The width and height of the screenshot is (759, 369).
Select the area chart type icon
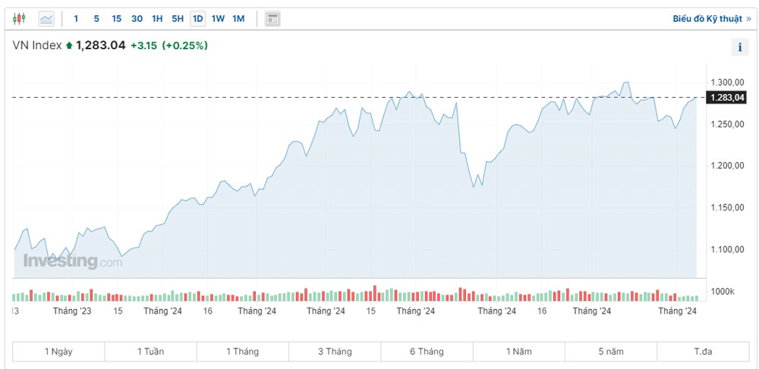[x=46, y=18]
